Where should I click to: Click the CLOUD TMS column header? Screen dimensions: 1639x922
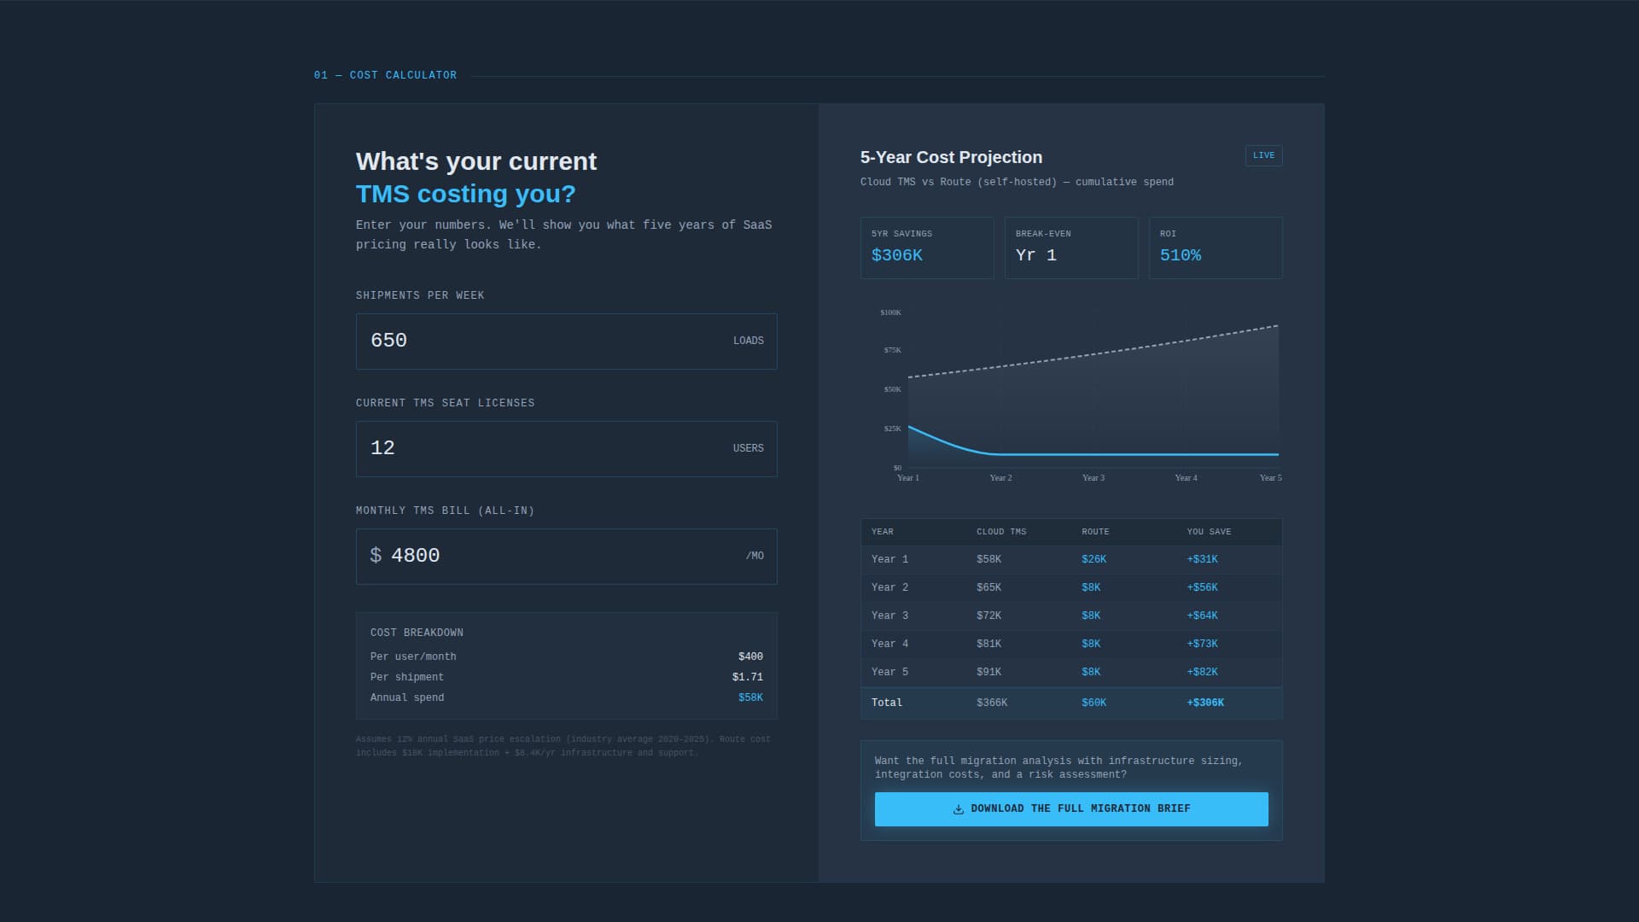tap(1001, 532)
